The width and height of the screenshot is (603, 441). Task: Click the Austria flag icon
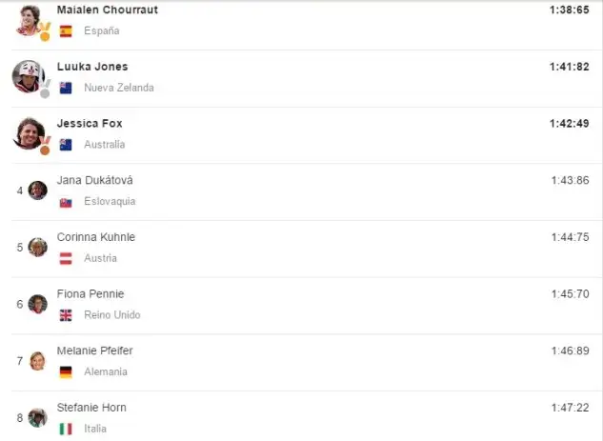click(66, 258)
